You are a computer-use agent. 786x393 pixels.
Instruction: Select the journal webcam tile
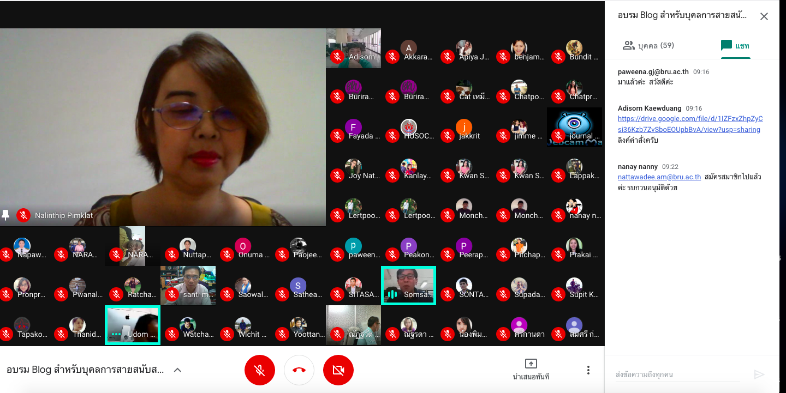pyautogui.click(x=574, y=127)
